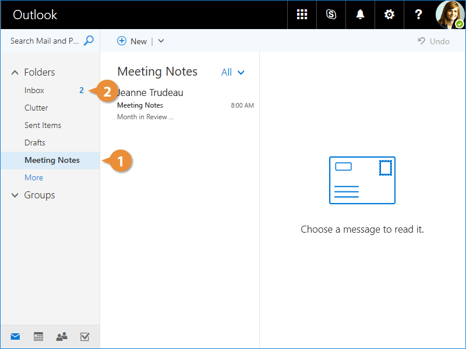The width and height of the screenshot is (466, 349).
Task: Expand the Groups section
Action: coord(15,195)
